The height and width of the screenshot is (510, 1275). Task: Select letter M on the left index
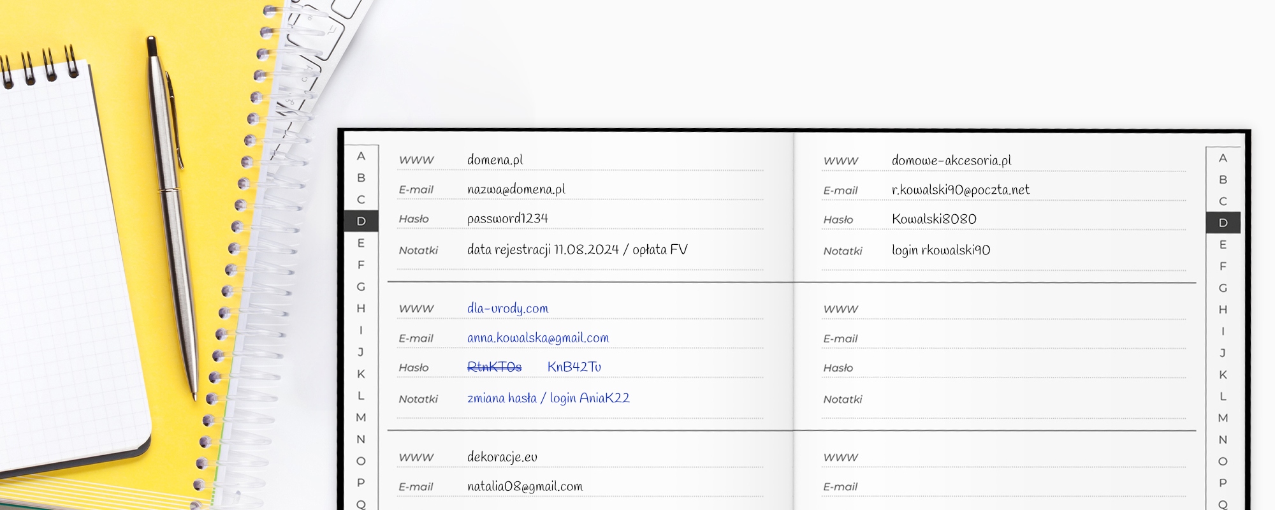(x=361, y=418)
